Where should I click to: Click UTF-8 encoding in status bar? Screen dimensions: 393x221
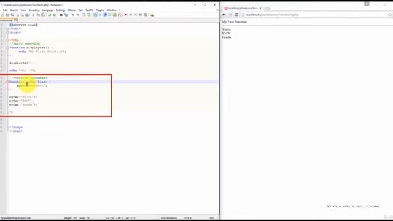pos(187,218)
